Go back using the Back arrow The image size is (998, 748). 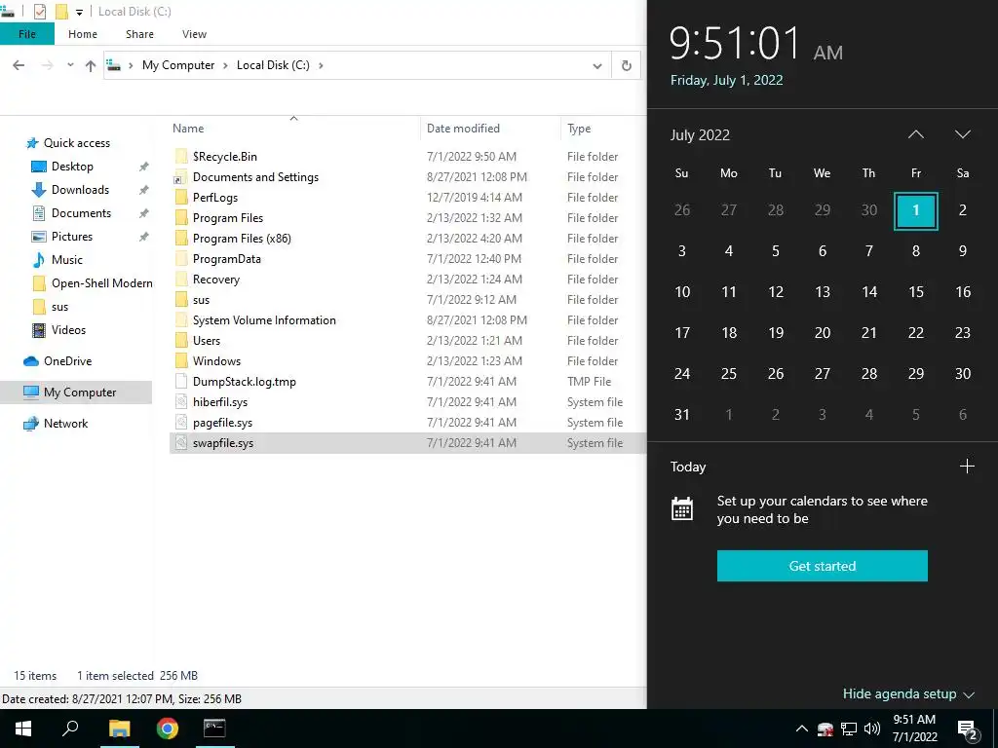pyautogui.click(x=19, y=65)
